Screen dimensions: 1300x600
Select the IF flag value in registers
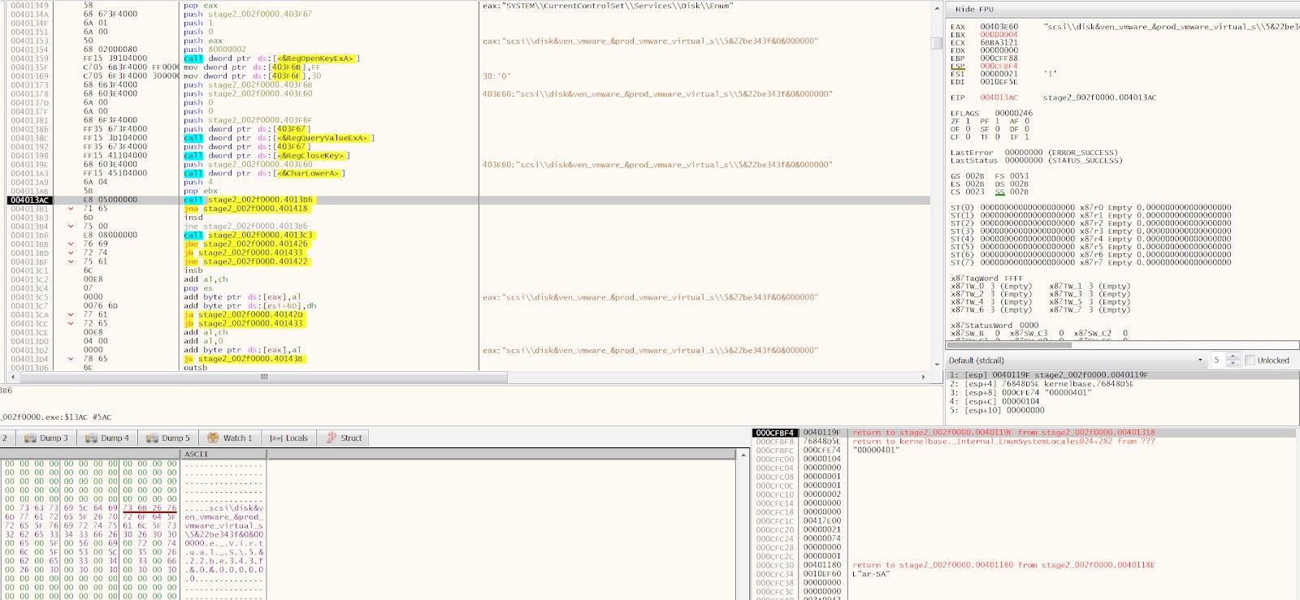pos(1026,137)
